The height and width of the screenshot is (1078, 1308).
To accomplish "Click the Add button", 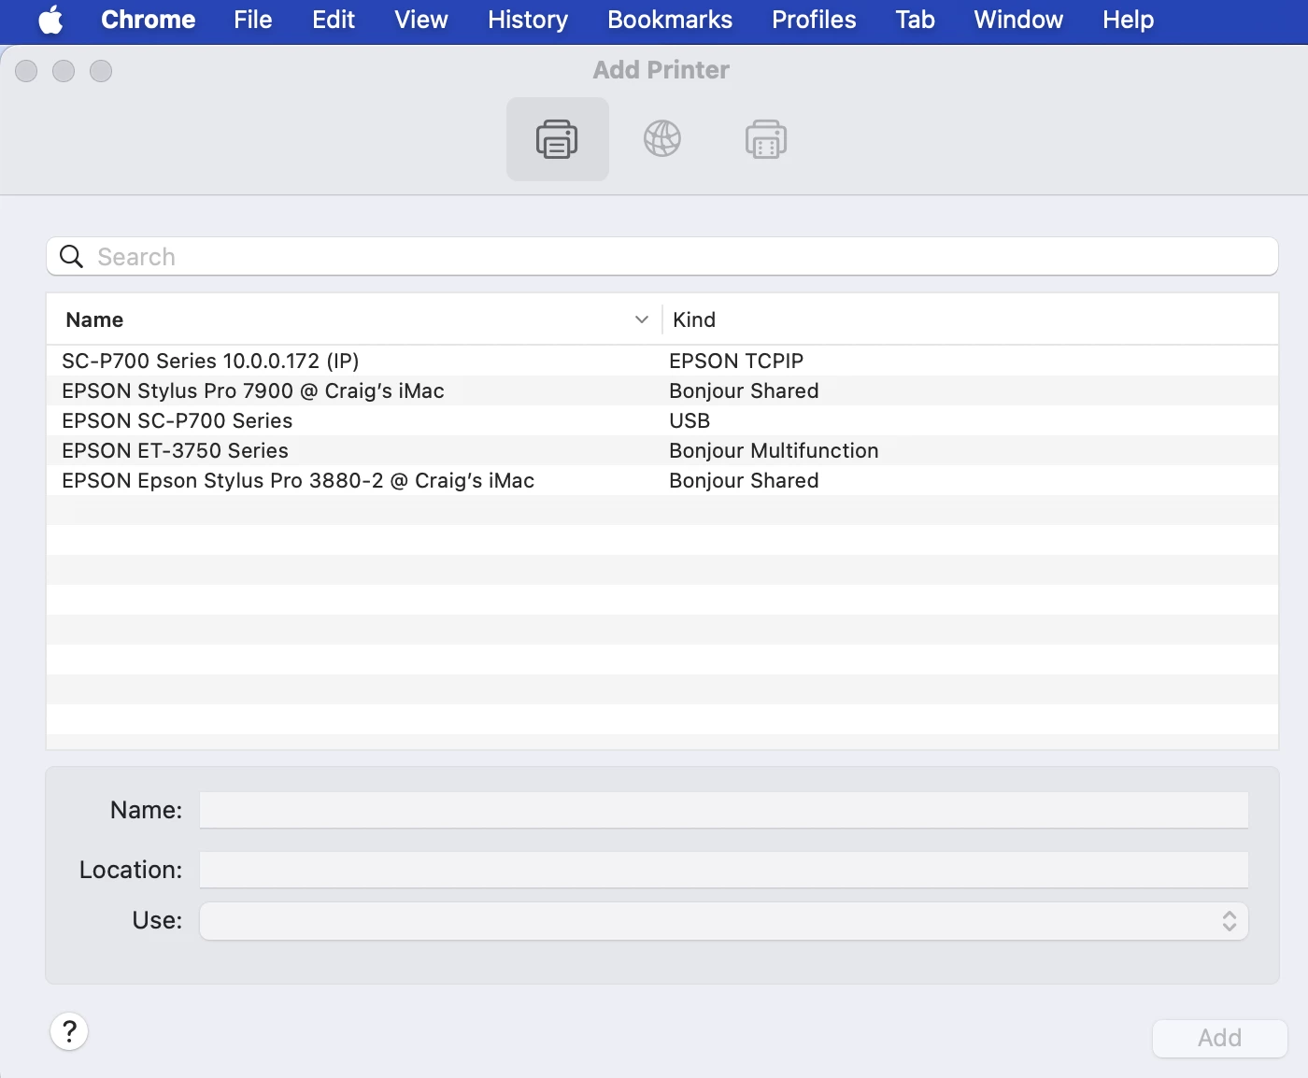I will point(1220,1038).
